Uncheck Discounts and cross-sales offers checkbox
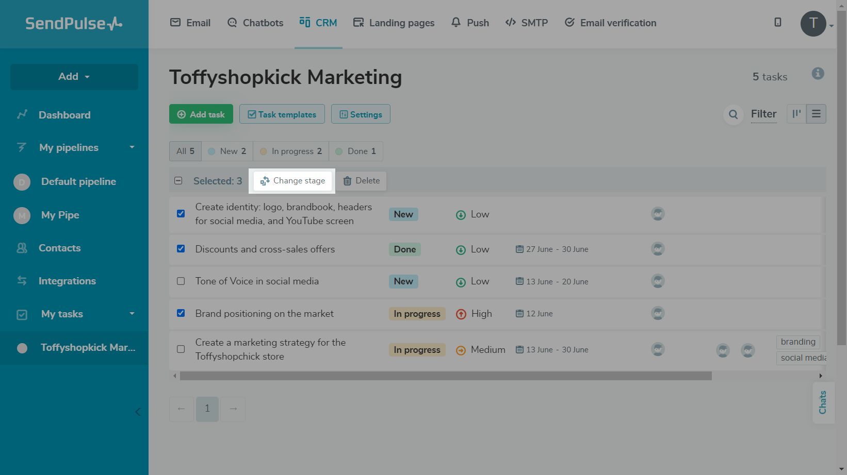The height and width of the screenshot is (475, 847). (x=181, y=248)
